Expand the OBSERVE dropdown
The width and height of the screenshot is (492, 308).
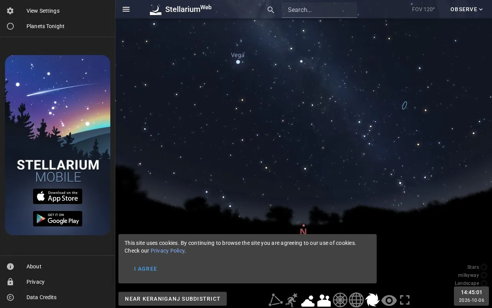click(x=467, y=9)
